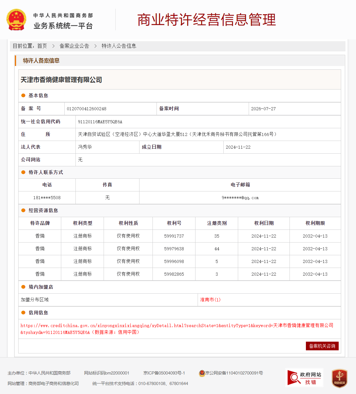Click the 基本信息 orange bullet

coord(23,95)
